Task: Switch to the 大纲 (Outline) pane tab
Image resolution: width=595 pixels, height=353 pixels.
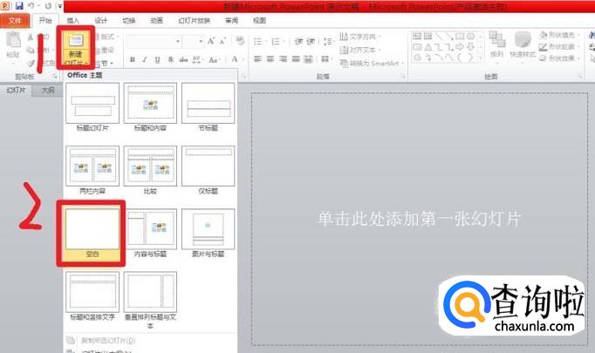Action: (49, 90)
